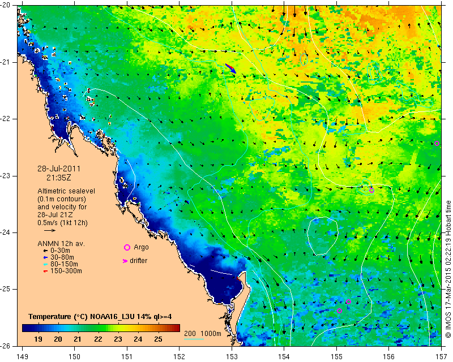Click the cyan 80-150m arrow legend icon

[45, 264]
